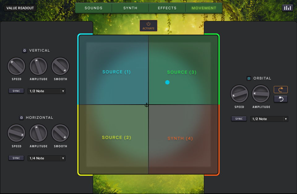Screen dimensions: 297x194
Task: Open the Vertical 1/2 Note dropdown
Action: pos(46,91)
